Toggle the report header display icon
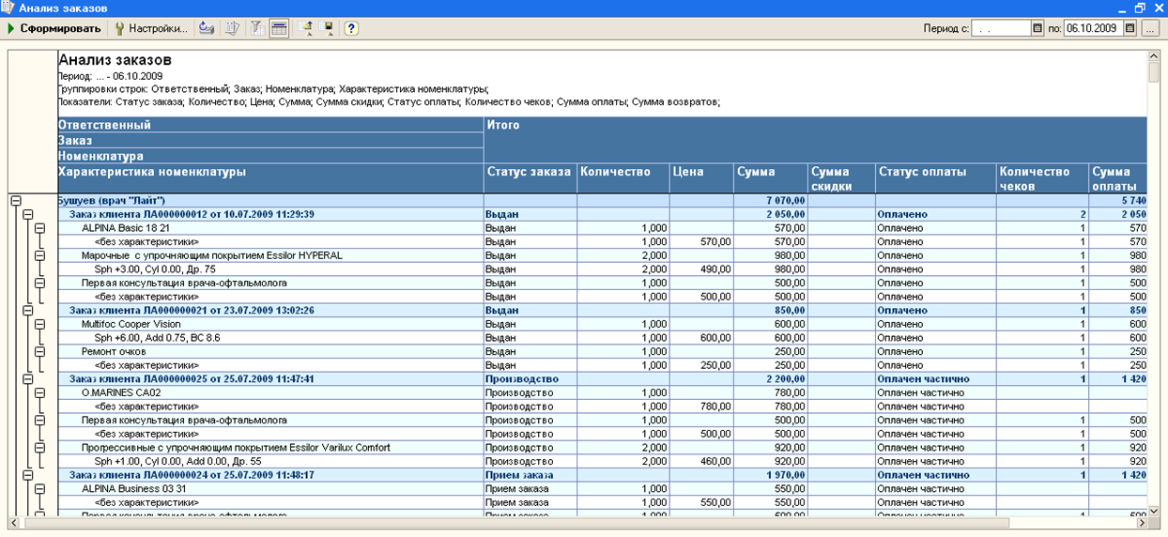1168x537 pixels. (x=279, y=28)
